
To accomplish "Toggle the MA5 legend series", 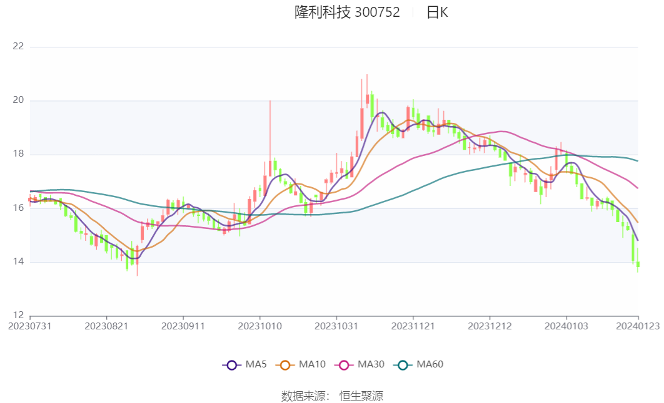I will pyautogui.click(x=244, y=364).
